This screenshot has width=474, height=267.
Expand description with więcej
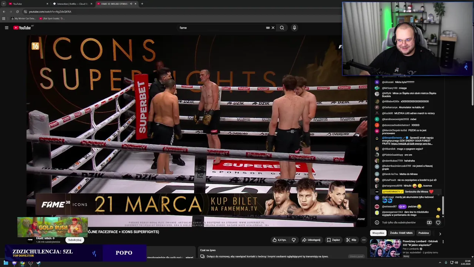pyautogui.click(x=189, y=257)
